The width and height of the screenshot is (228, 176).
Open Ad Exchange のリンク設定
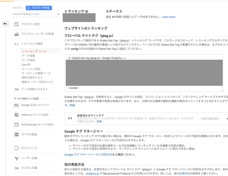click(37, 125)
